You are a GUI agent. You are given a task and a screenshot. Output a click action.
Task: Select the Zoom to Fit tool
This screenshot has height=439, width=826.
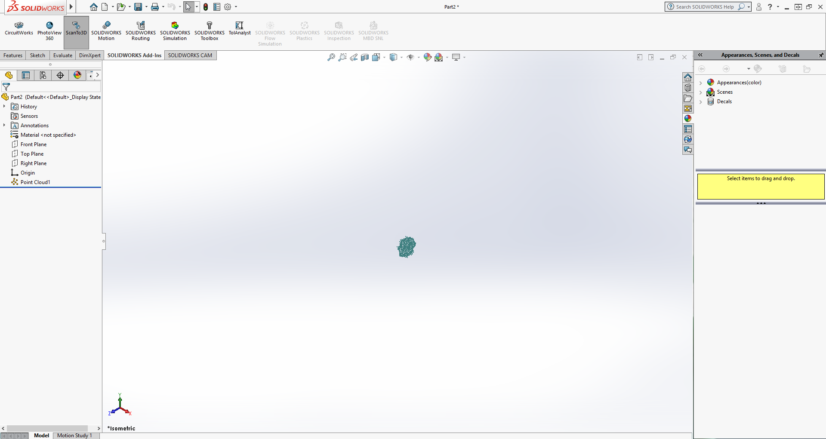pyautogui.click(x=331, y=57)
